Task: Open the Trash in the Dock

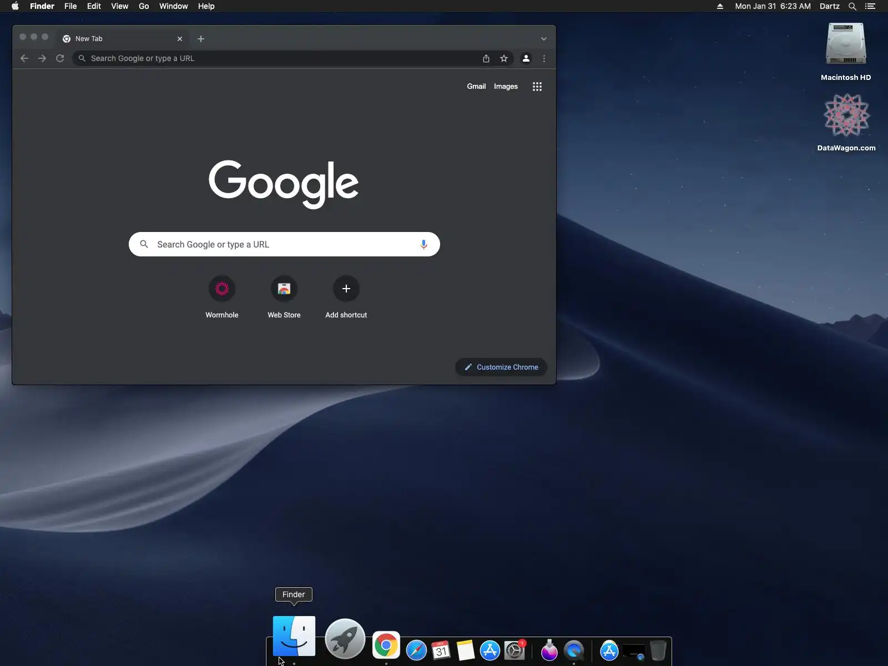Action: 658,650
